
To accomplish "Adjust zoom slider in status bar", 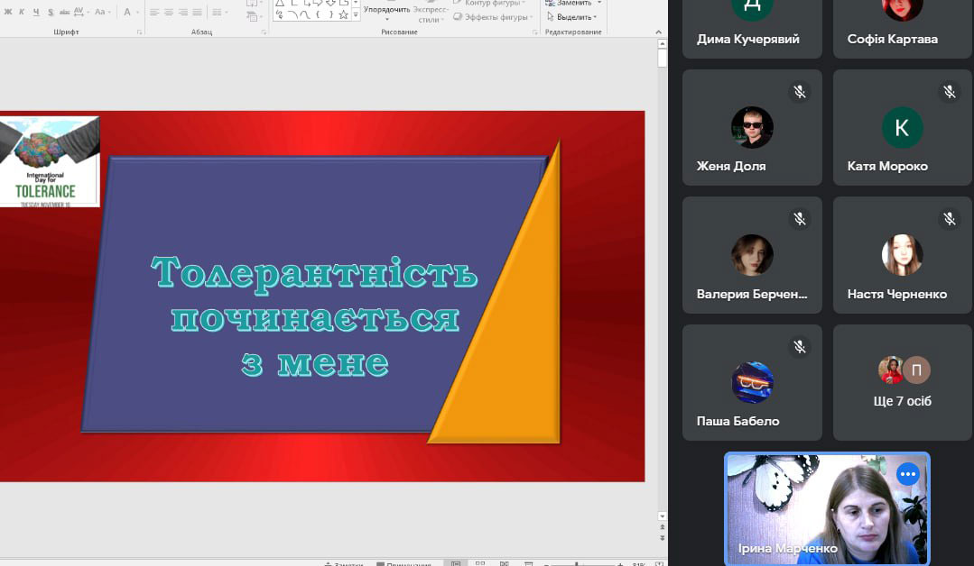I will (x=577, y=563).
